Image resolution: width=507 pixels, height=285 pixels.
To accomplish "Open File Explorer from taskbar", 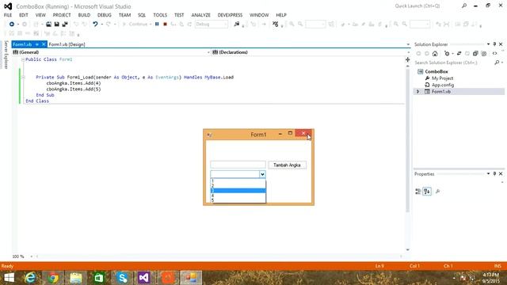I will click(x=76, y=278).
